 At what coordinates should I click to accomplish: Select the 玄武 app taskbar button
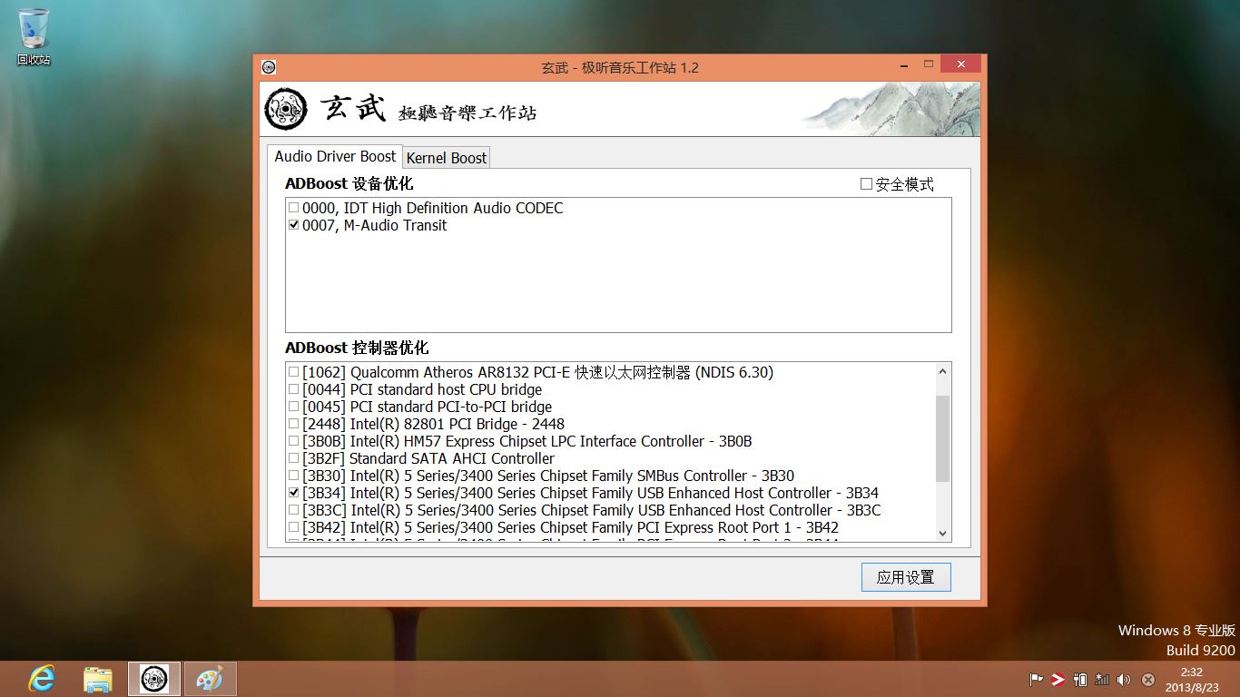pos(154,678)
